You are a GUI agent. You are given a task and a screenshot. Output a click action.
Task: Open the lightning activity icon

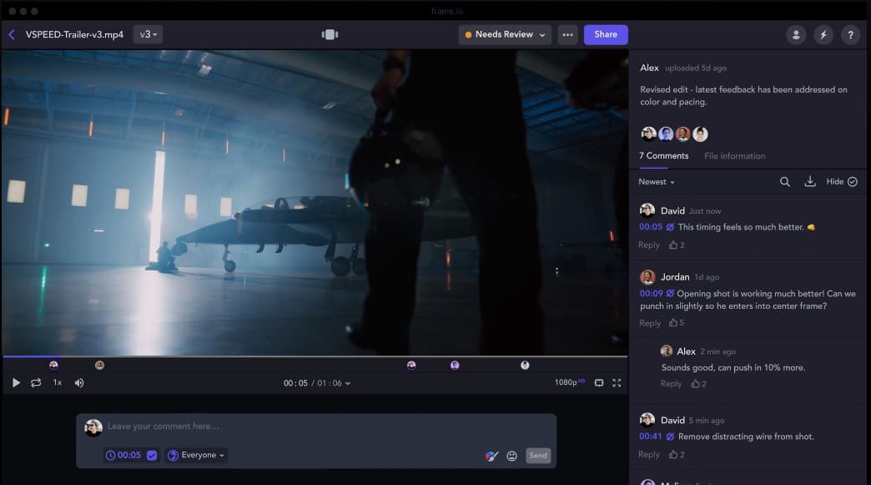(x=823, y=34)
